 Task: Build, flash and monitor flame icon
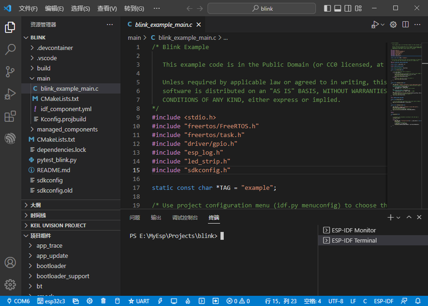tap(188, 301)
